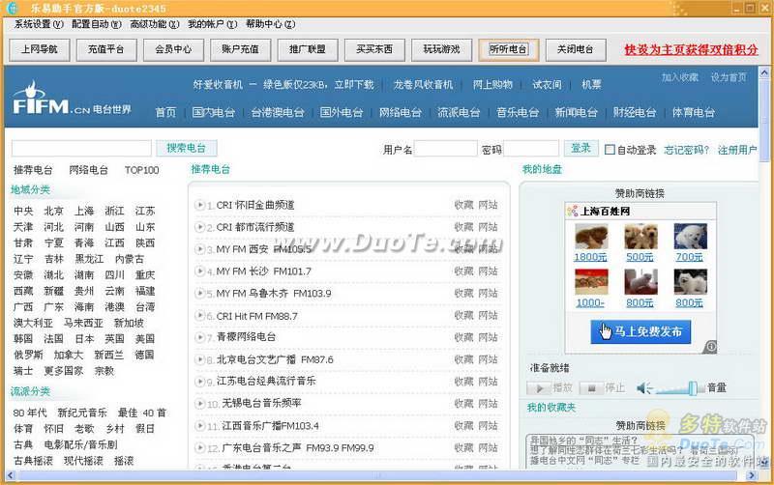The height and width of the screenshot is (485, 774).
Task: Click the 更多国家 region link
Action: [x=64, y=371]
